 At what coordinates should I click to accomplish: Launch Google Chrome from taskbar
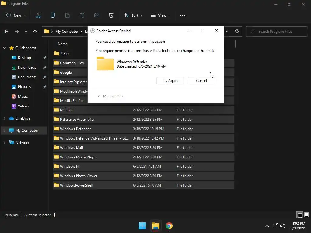tap(169, 226)
